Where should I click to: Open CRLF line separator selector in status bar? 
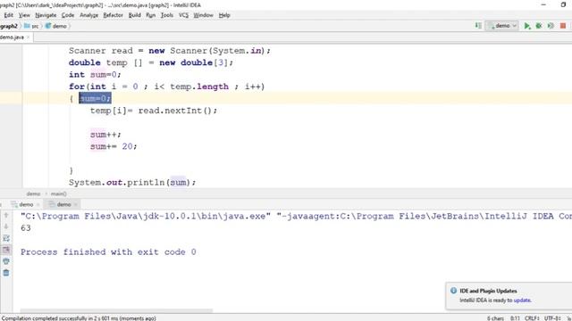[x=532, y=318]
